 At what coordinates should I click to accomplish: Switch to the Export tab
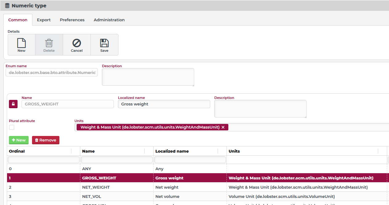point(44,20)
